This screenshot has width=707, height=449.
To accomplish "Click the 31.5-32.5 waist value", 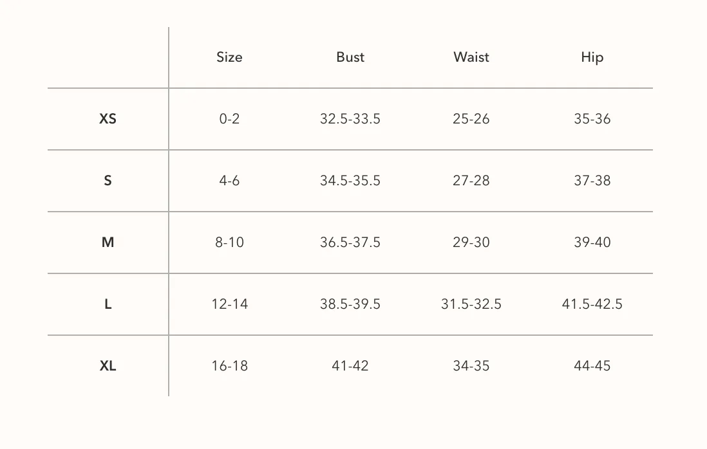I will 471,304.
